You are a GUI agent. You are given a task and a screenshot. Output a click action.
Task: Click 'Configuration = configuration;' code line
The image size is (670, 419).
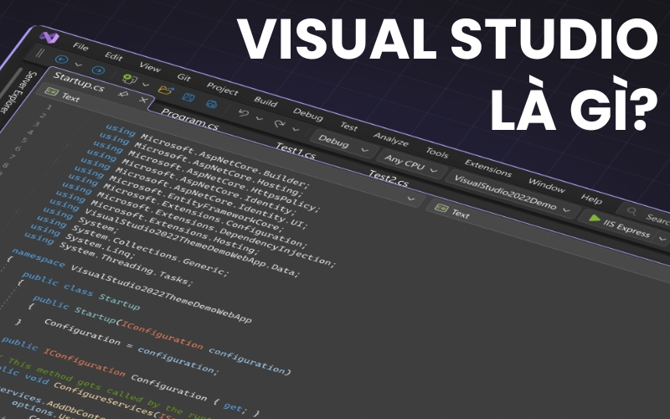tap(131, 347)
